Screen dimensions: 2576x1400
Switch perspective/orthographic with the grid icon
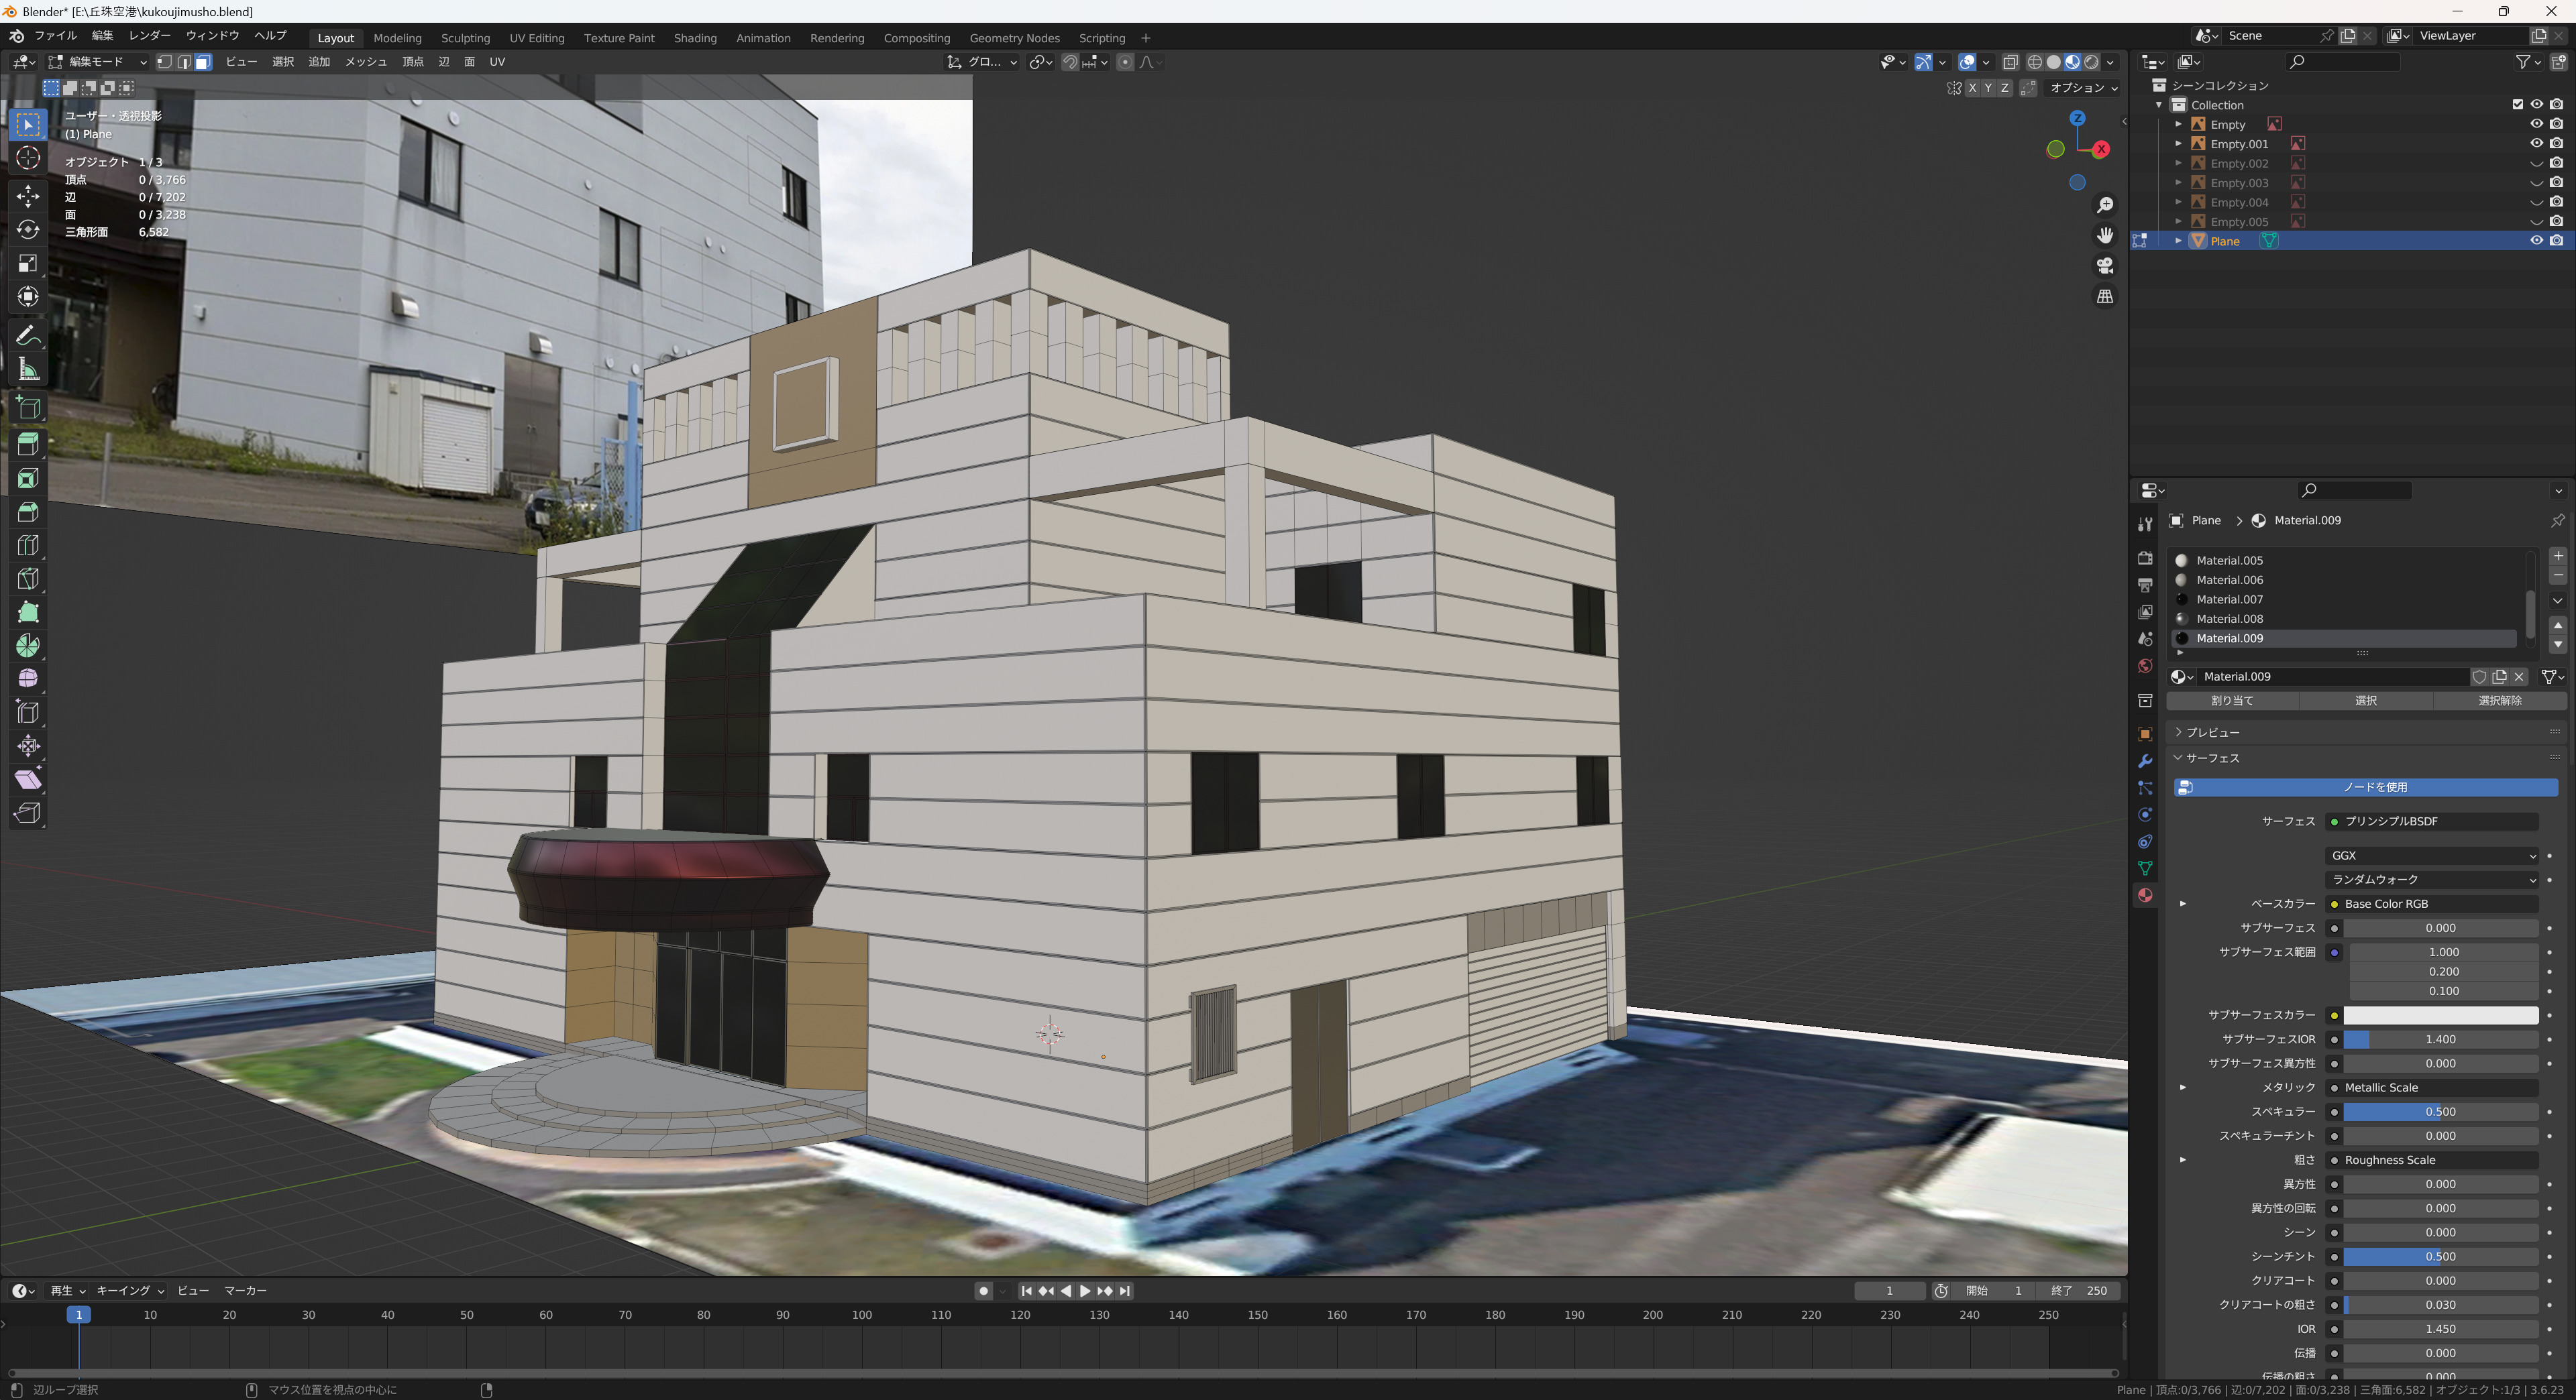pyautogui.click(x=2105, y=297)
